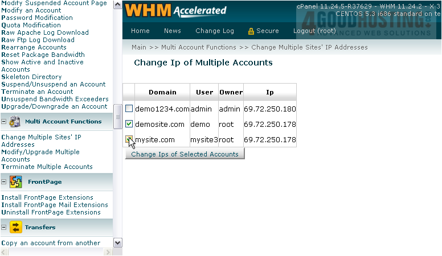Click the padlock icon beside Secure

[x=251, y=31]
